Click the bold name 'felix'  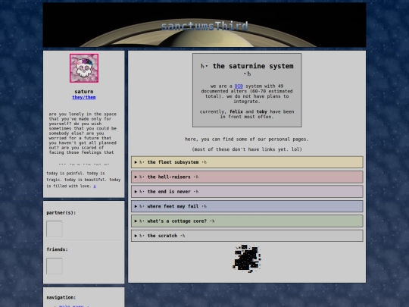click(236, 111)
